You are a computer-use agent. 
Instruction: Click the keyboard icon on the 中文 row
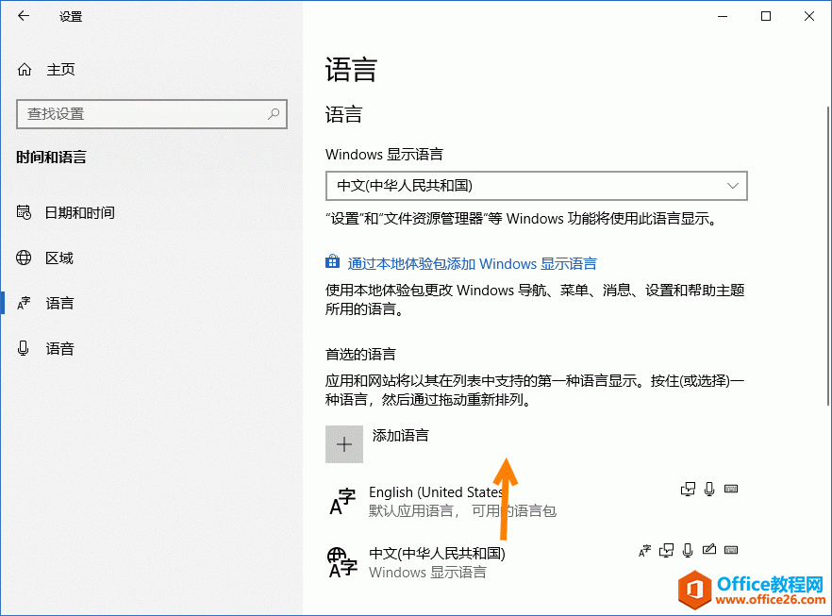(x=731, y=550)
